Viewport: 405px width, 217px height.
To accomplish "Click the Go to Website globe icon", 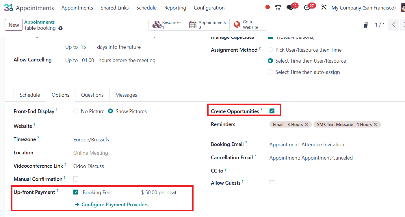I will [237, 25].
